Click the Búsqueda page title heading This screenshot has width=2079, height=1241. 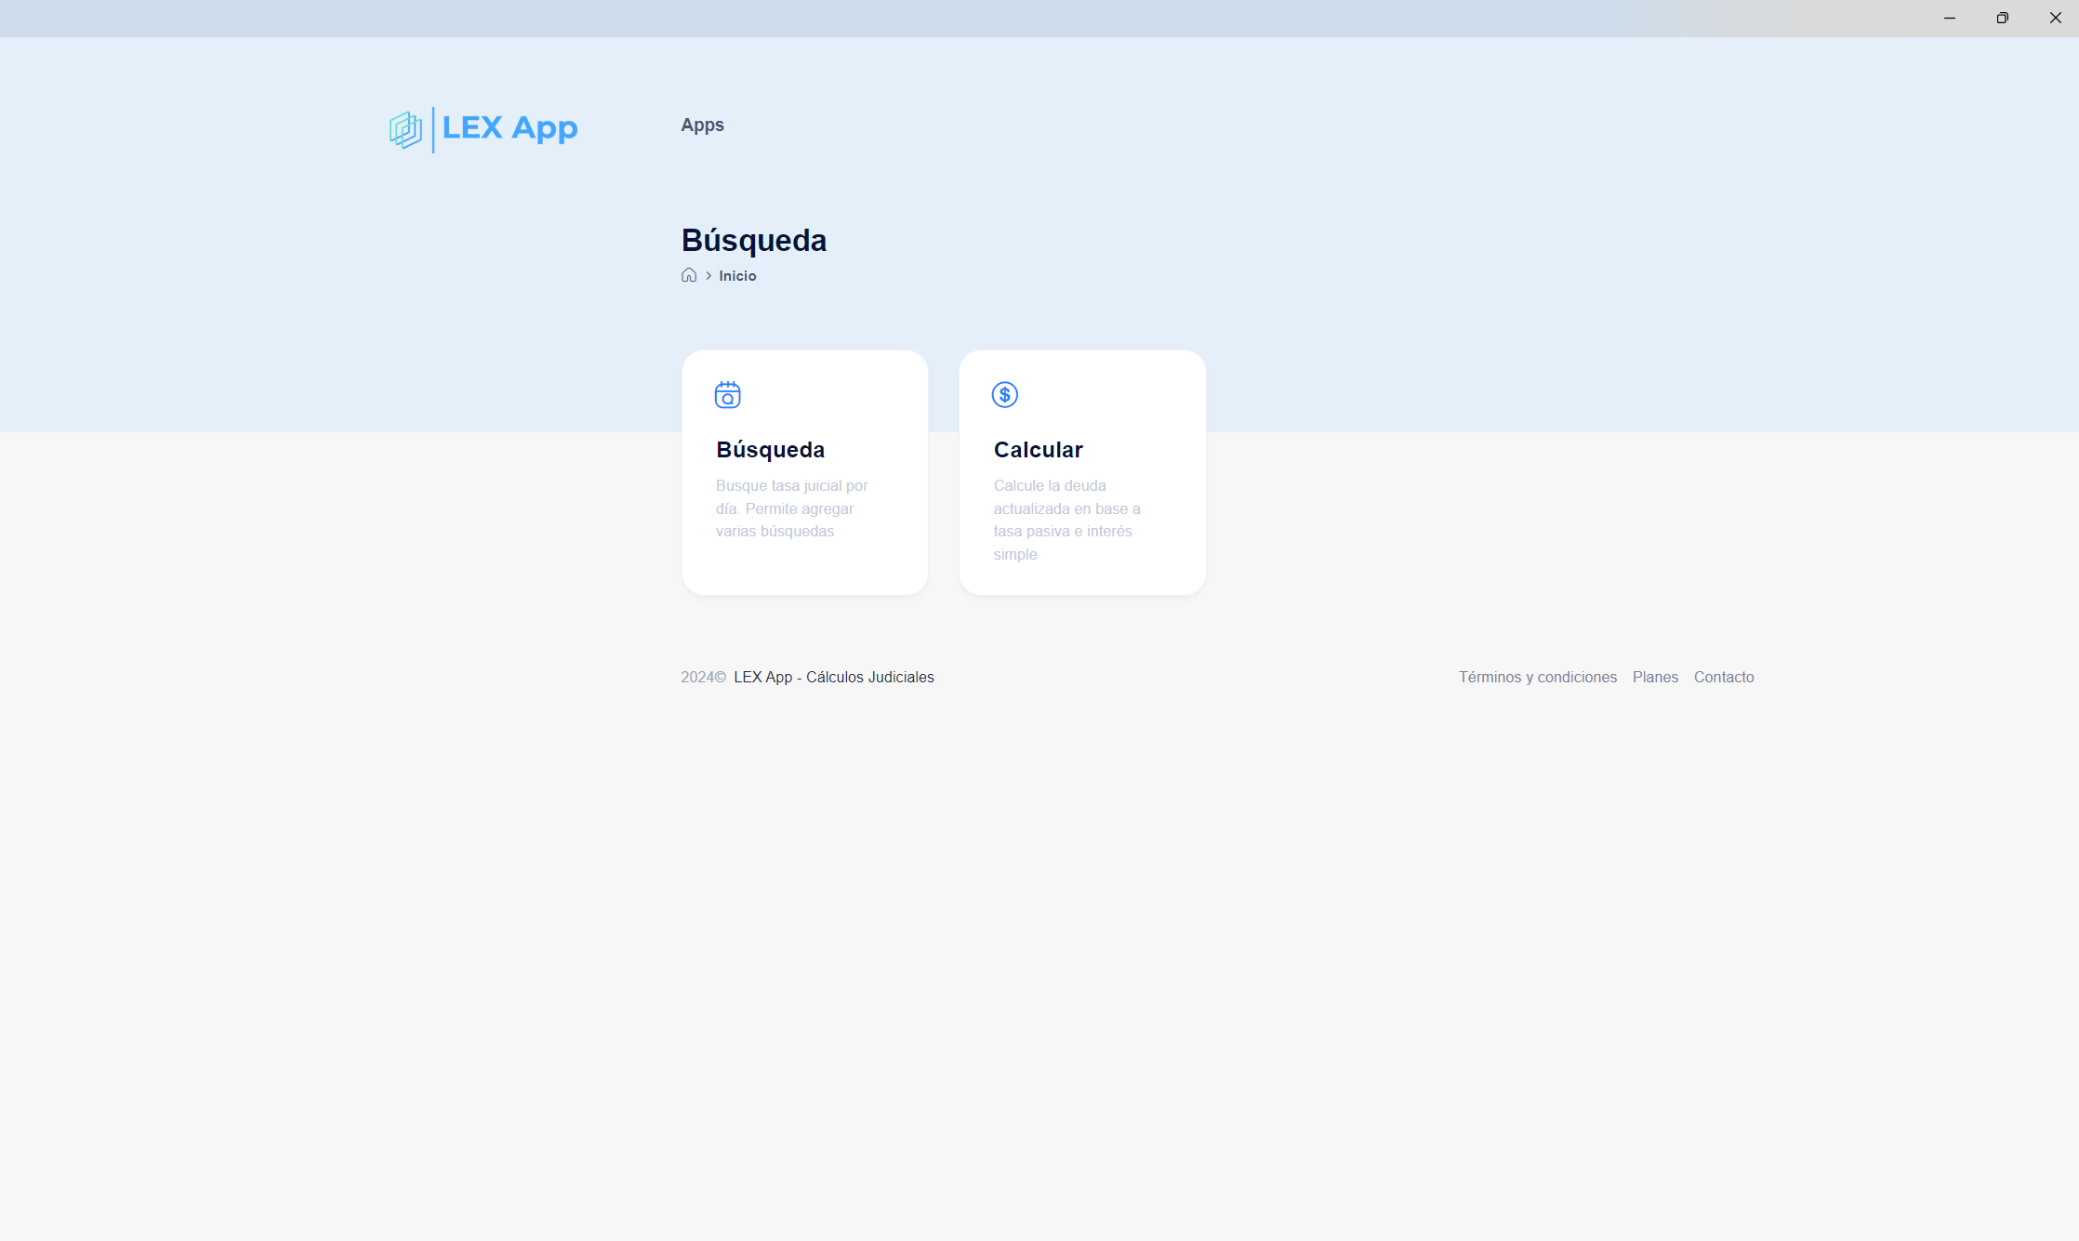coord(753,240)
